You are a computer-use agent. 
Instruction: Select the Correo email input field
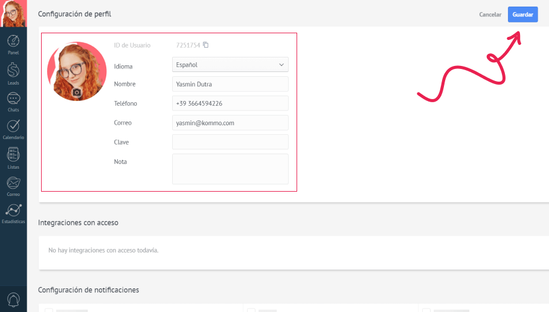[230, 123]
